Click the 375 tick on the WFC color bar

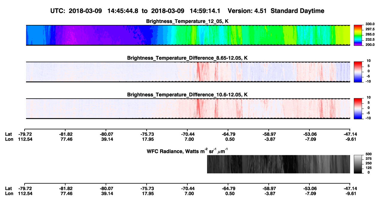pyautogui.click(x=369, y=159)
